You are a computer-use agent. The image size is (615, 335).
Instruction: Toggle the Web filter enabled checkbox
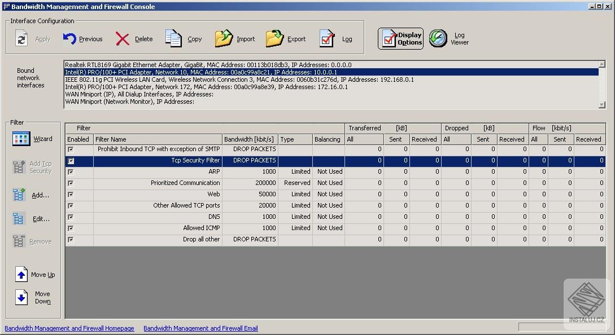coord(70,194)
